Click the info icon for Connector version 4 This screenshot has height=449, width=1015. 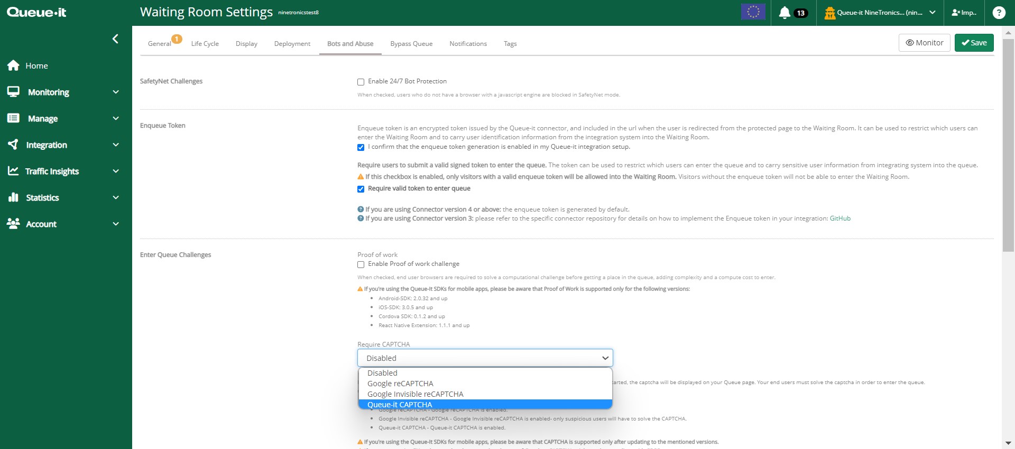pyautogui.click(x=361, y=209)
